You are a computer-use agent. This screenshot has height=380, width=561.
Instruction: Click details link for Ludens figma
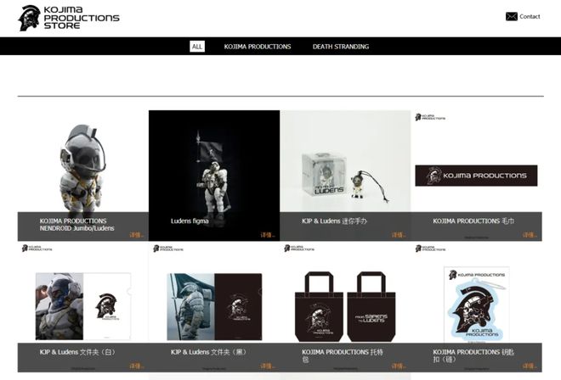coord(268,235)
